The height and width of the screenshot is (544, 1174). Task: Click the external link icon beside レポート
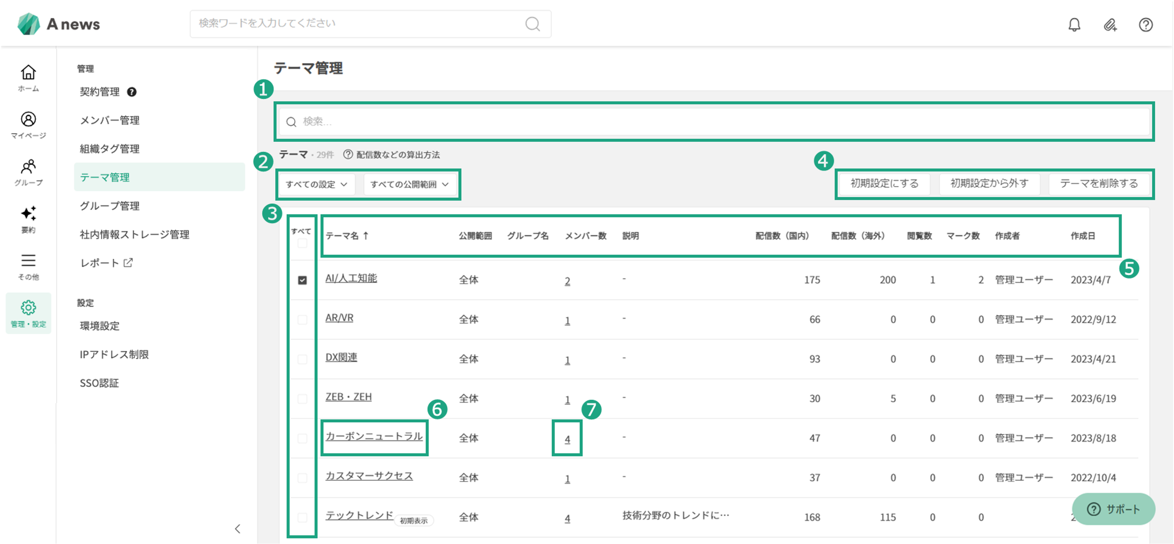point(128,263)
